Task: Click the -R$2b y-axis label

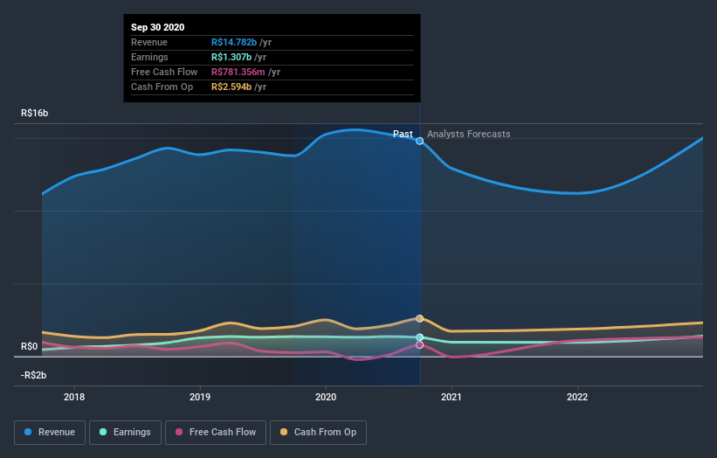Action: tap(33, 375)
